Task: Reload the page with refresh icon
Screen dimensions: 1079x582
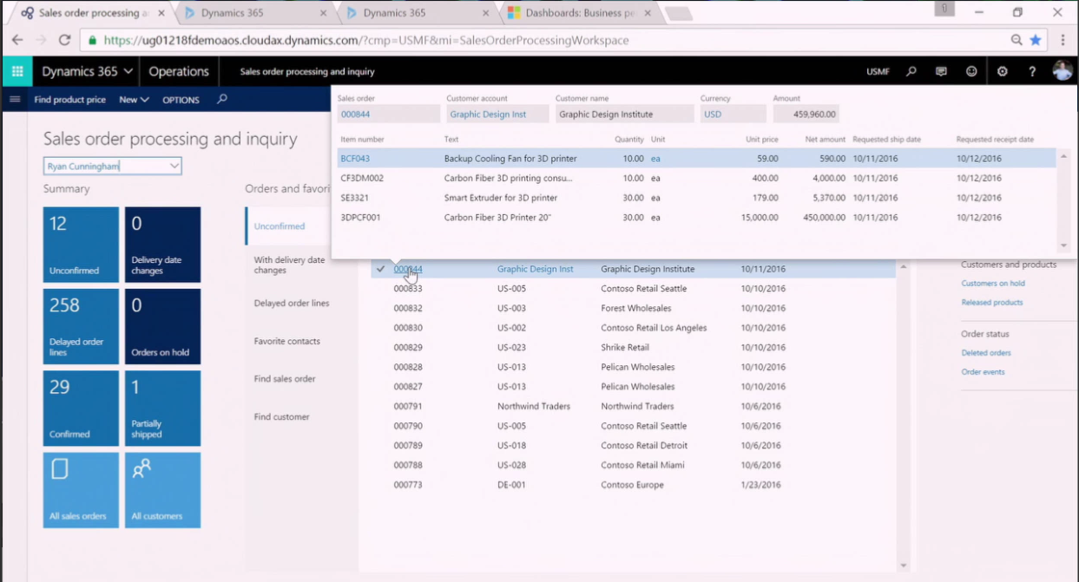Action: point(64,40)
